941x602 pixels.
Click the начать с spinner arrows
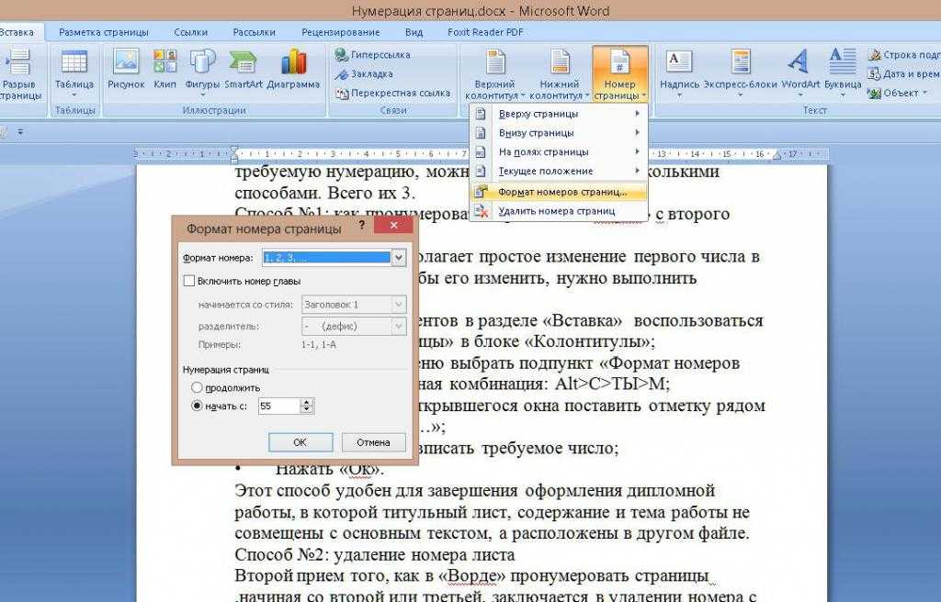(x=307, y=406)
